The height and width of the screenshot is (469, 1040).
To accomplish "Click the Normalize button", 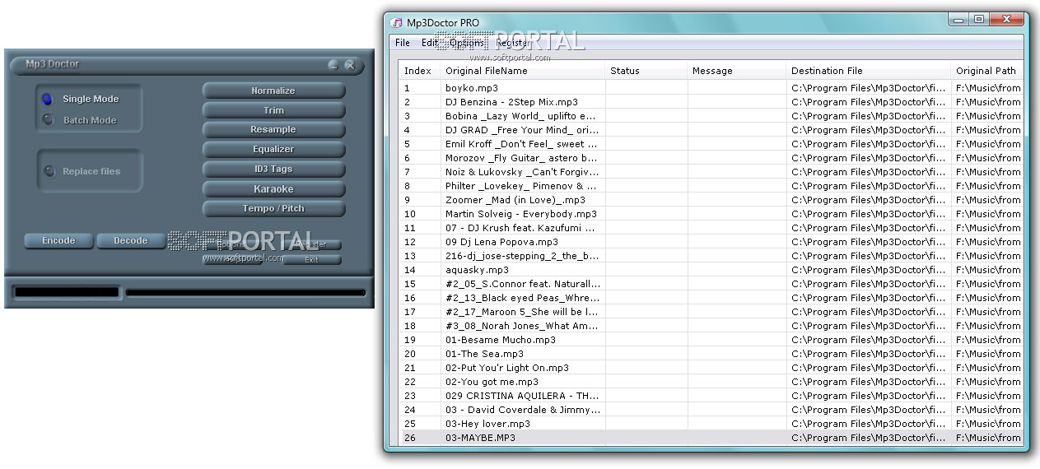I will click(x=273, y=91).
